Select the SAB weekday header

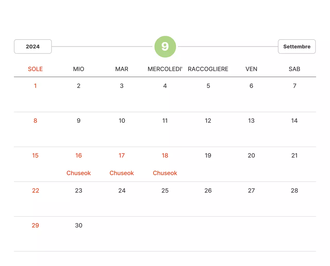(294, 69)
